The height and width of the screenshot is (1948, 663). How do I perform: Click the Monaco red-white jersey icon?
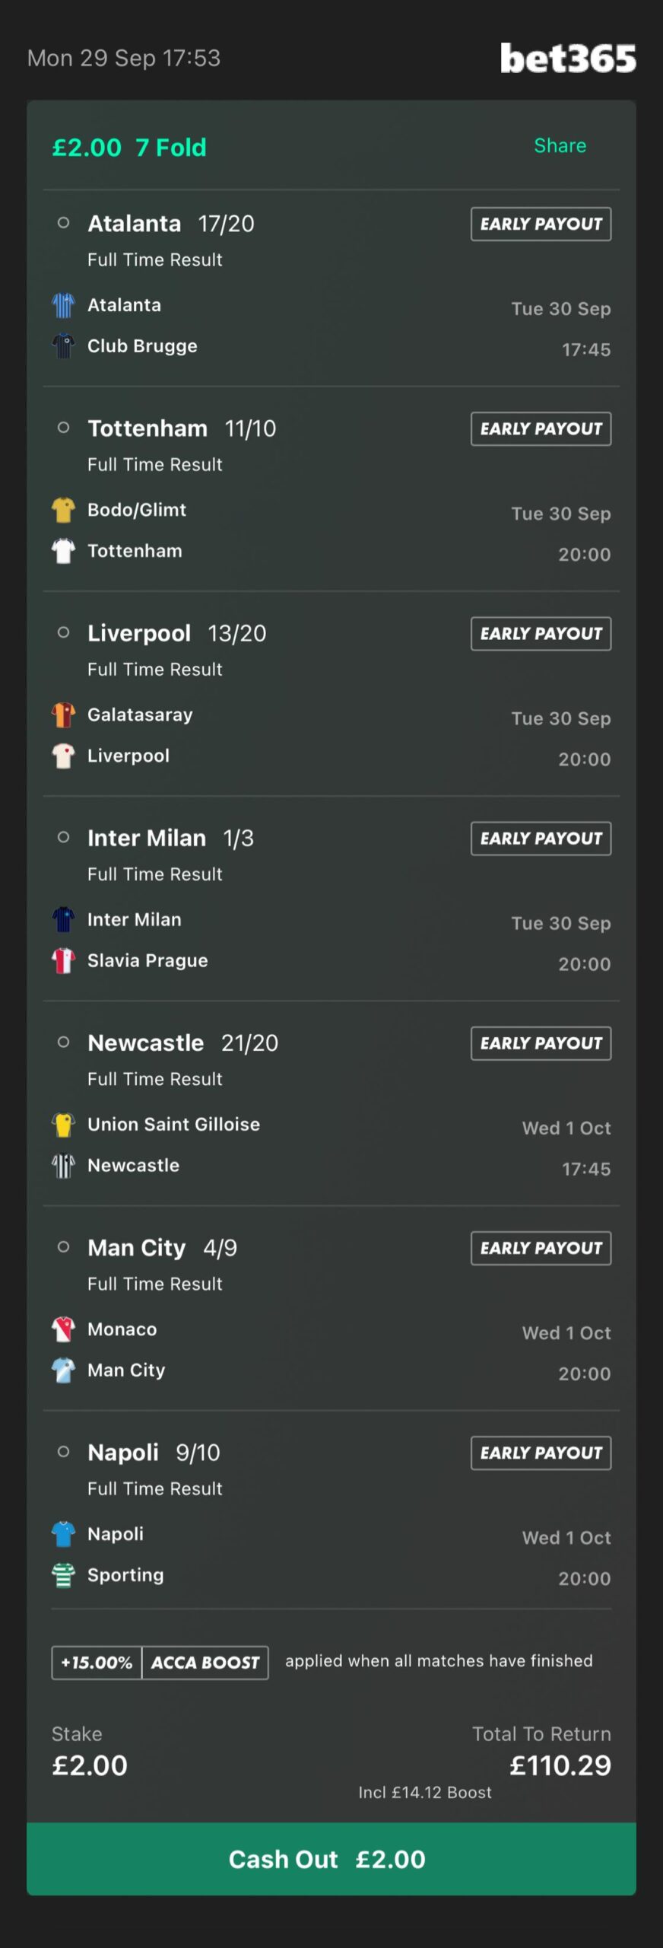[x=63, y=1329]
